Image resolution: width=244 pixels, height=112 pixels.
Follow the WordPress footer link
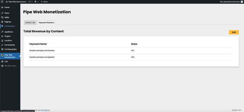(x=45, y=110)
